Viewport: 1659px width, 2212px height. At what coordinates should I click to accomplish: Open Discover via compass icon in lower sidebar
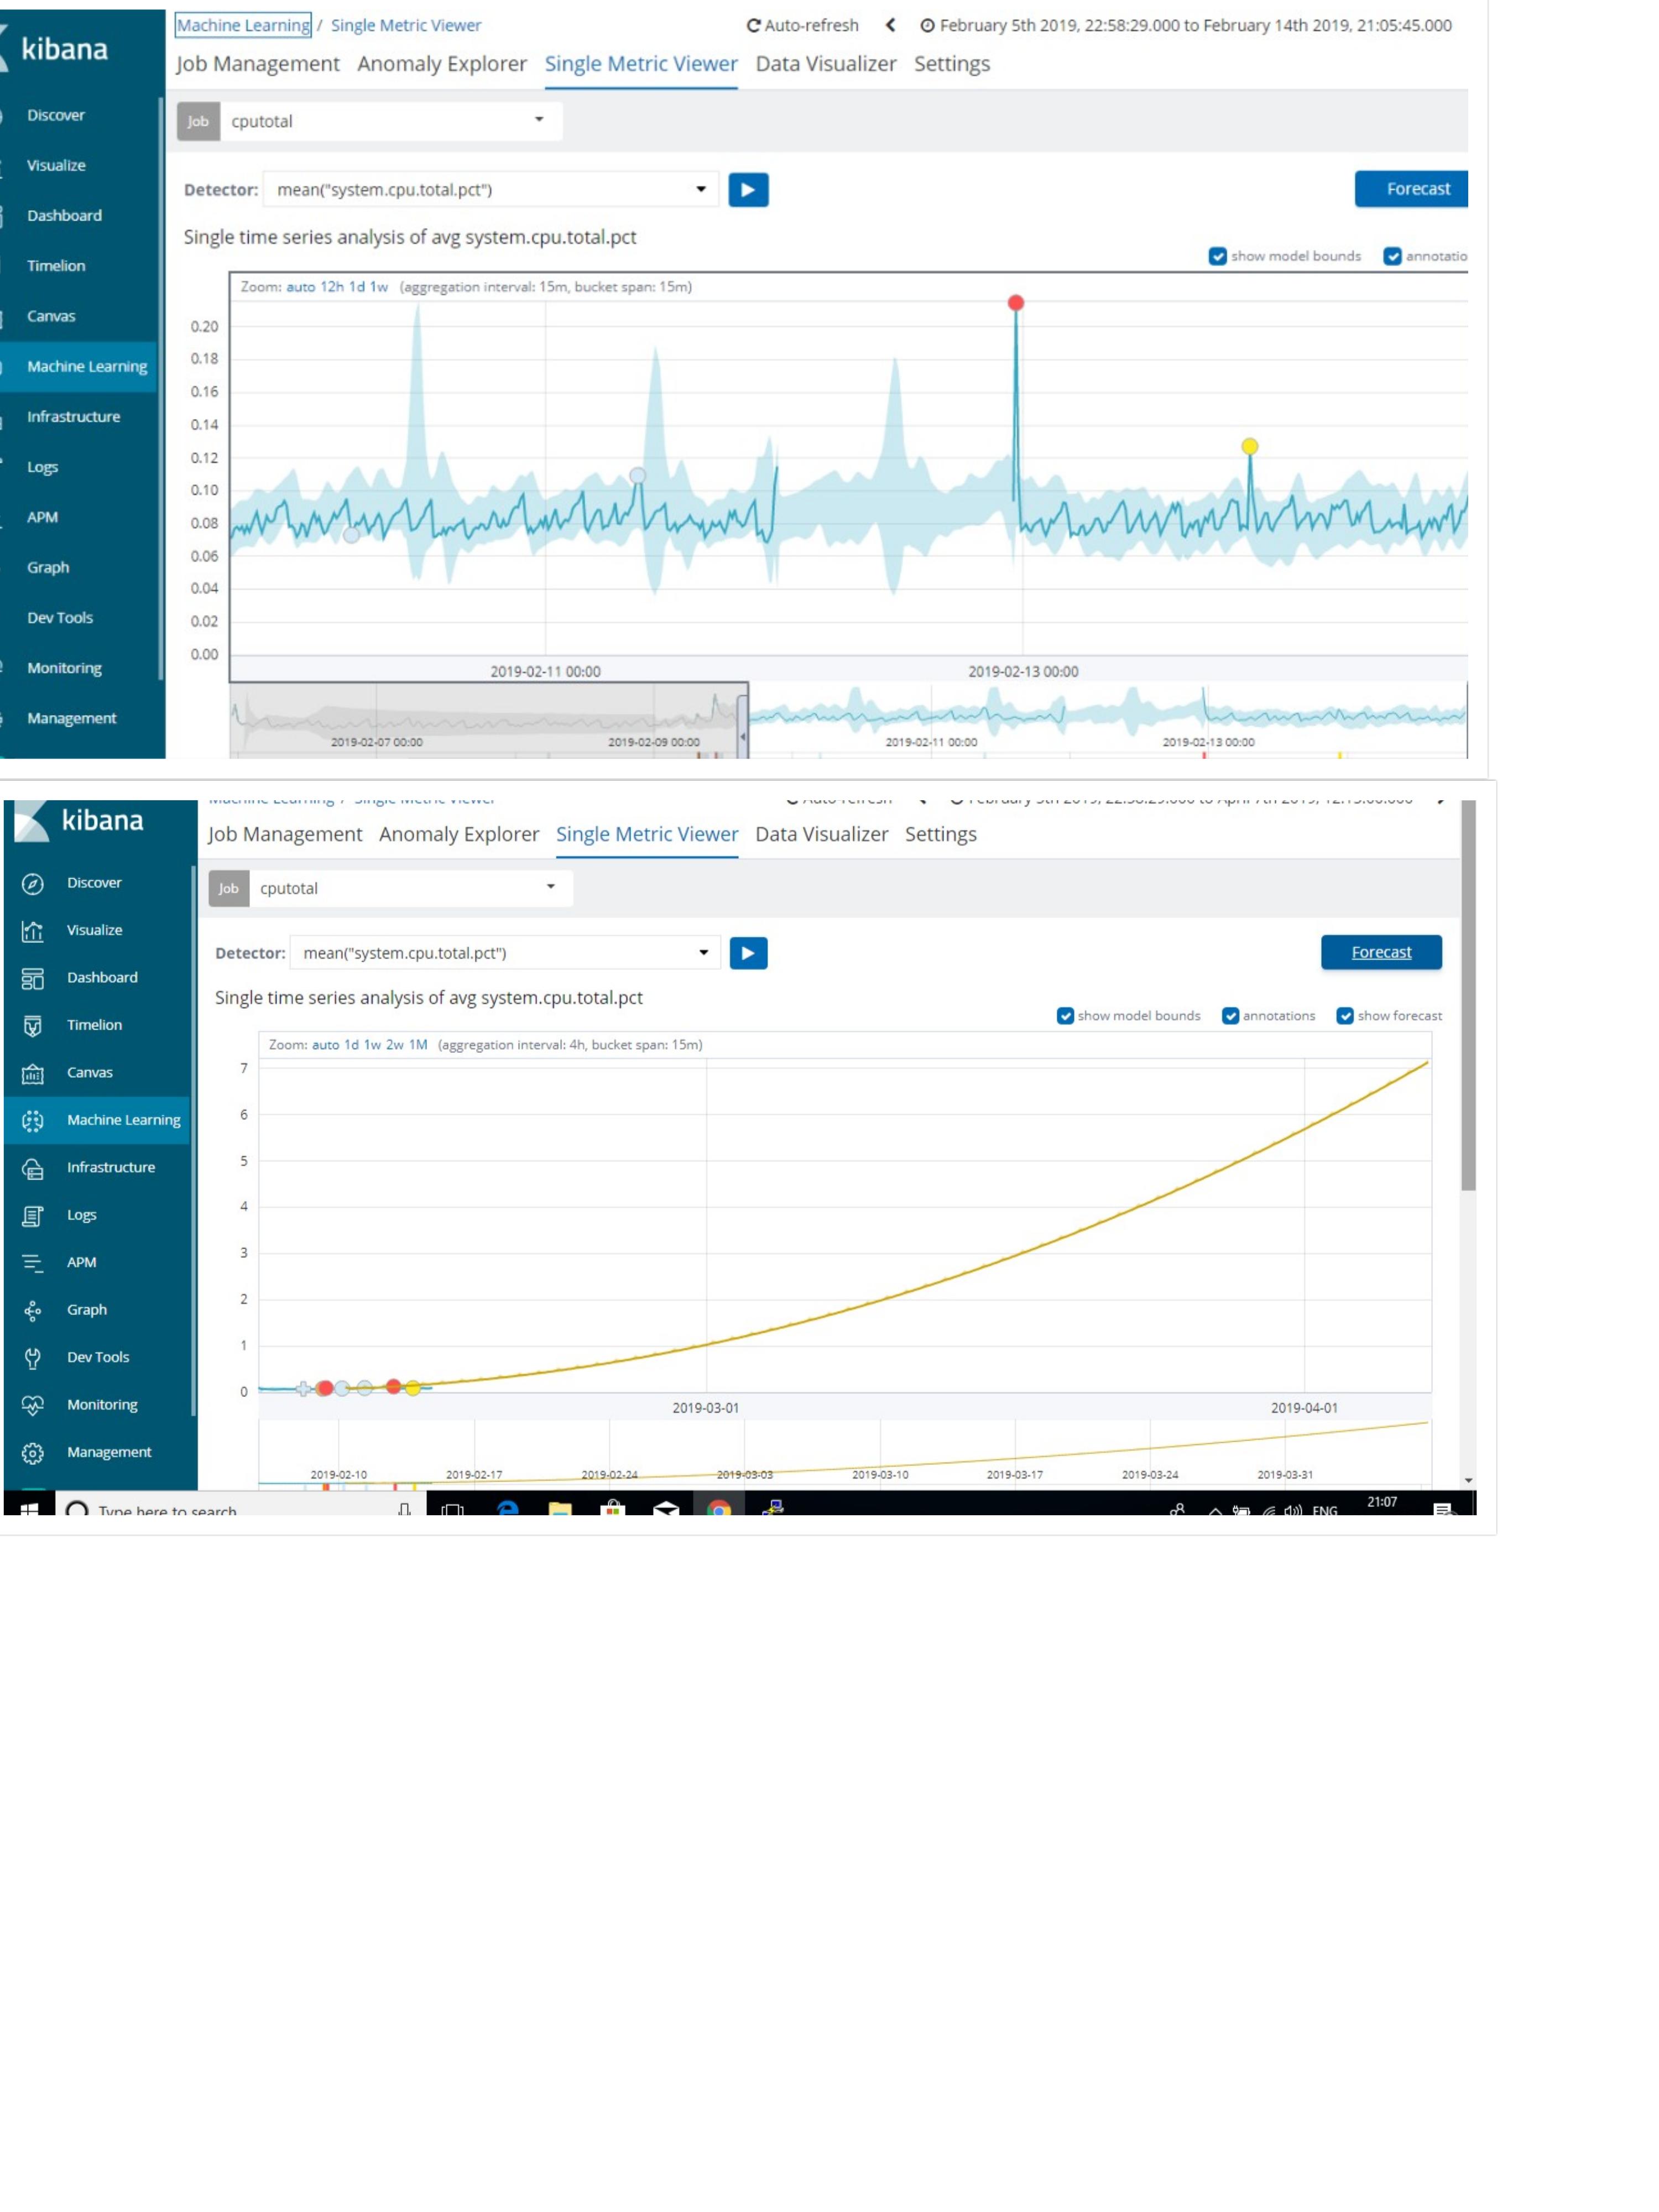33,883
